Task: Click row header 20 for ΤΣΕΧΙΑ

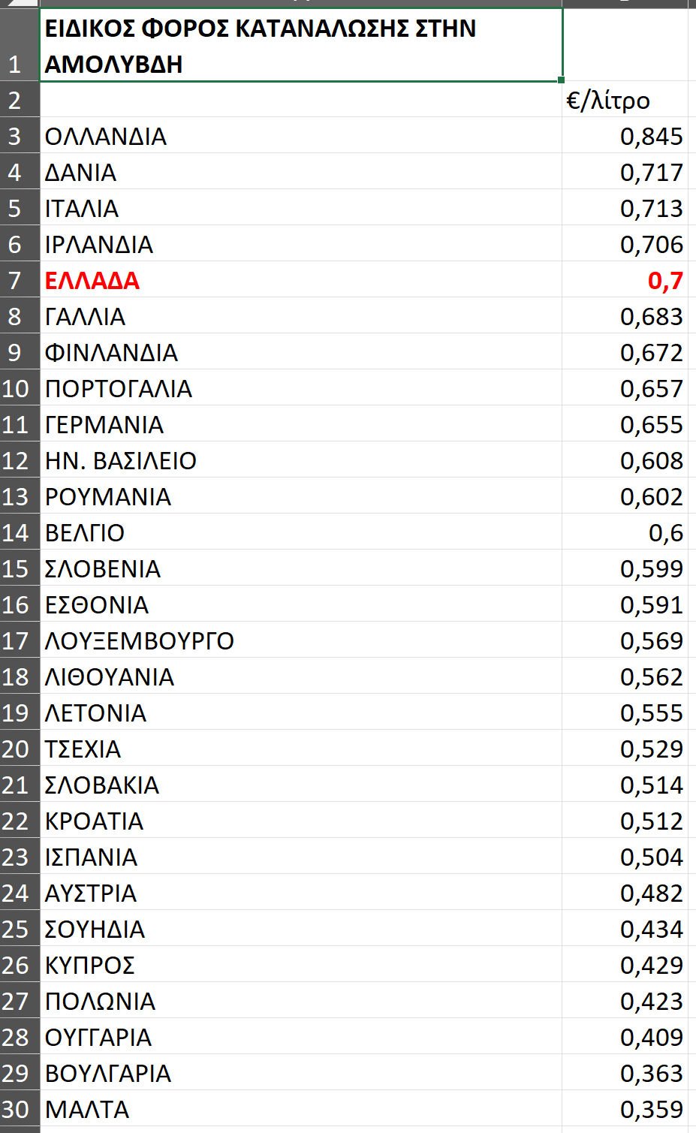Action: pos(17,749)
